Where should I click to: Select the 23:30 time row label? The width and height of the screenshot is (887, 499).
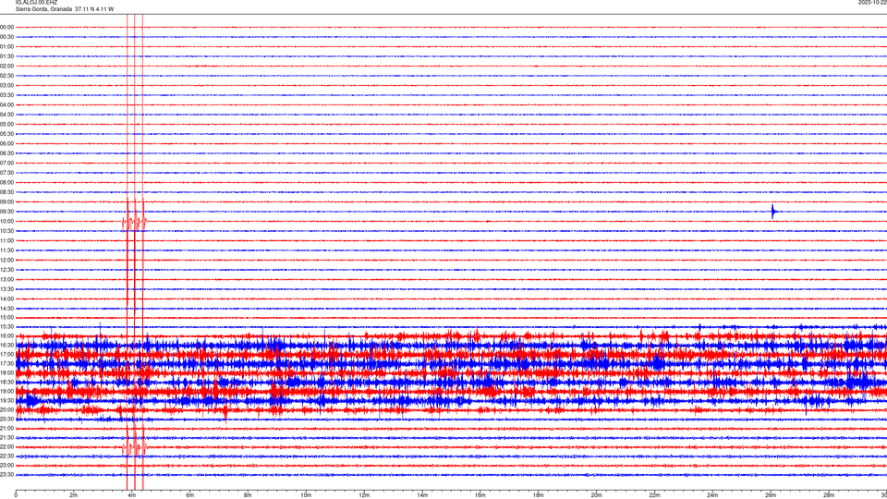6,475
